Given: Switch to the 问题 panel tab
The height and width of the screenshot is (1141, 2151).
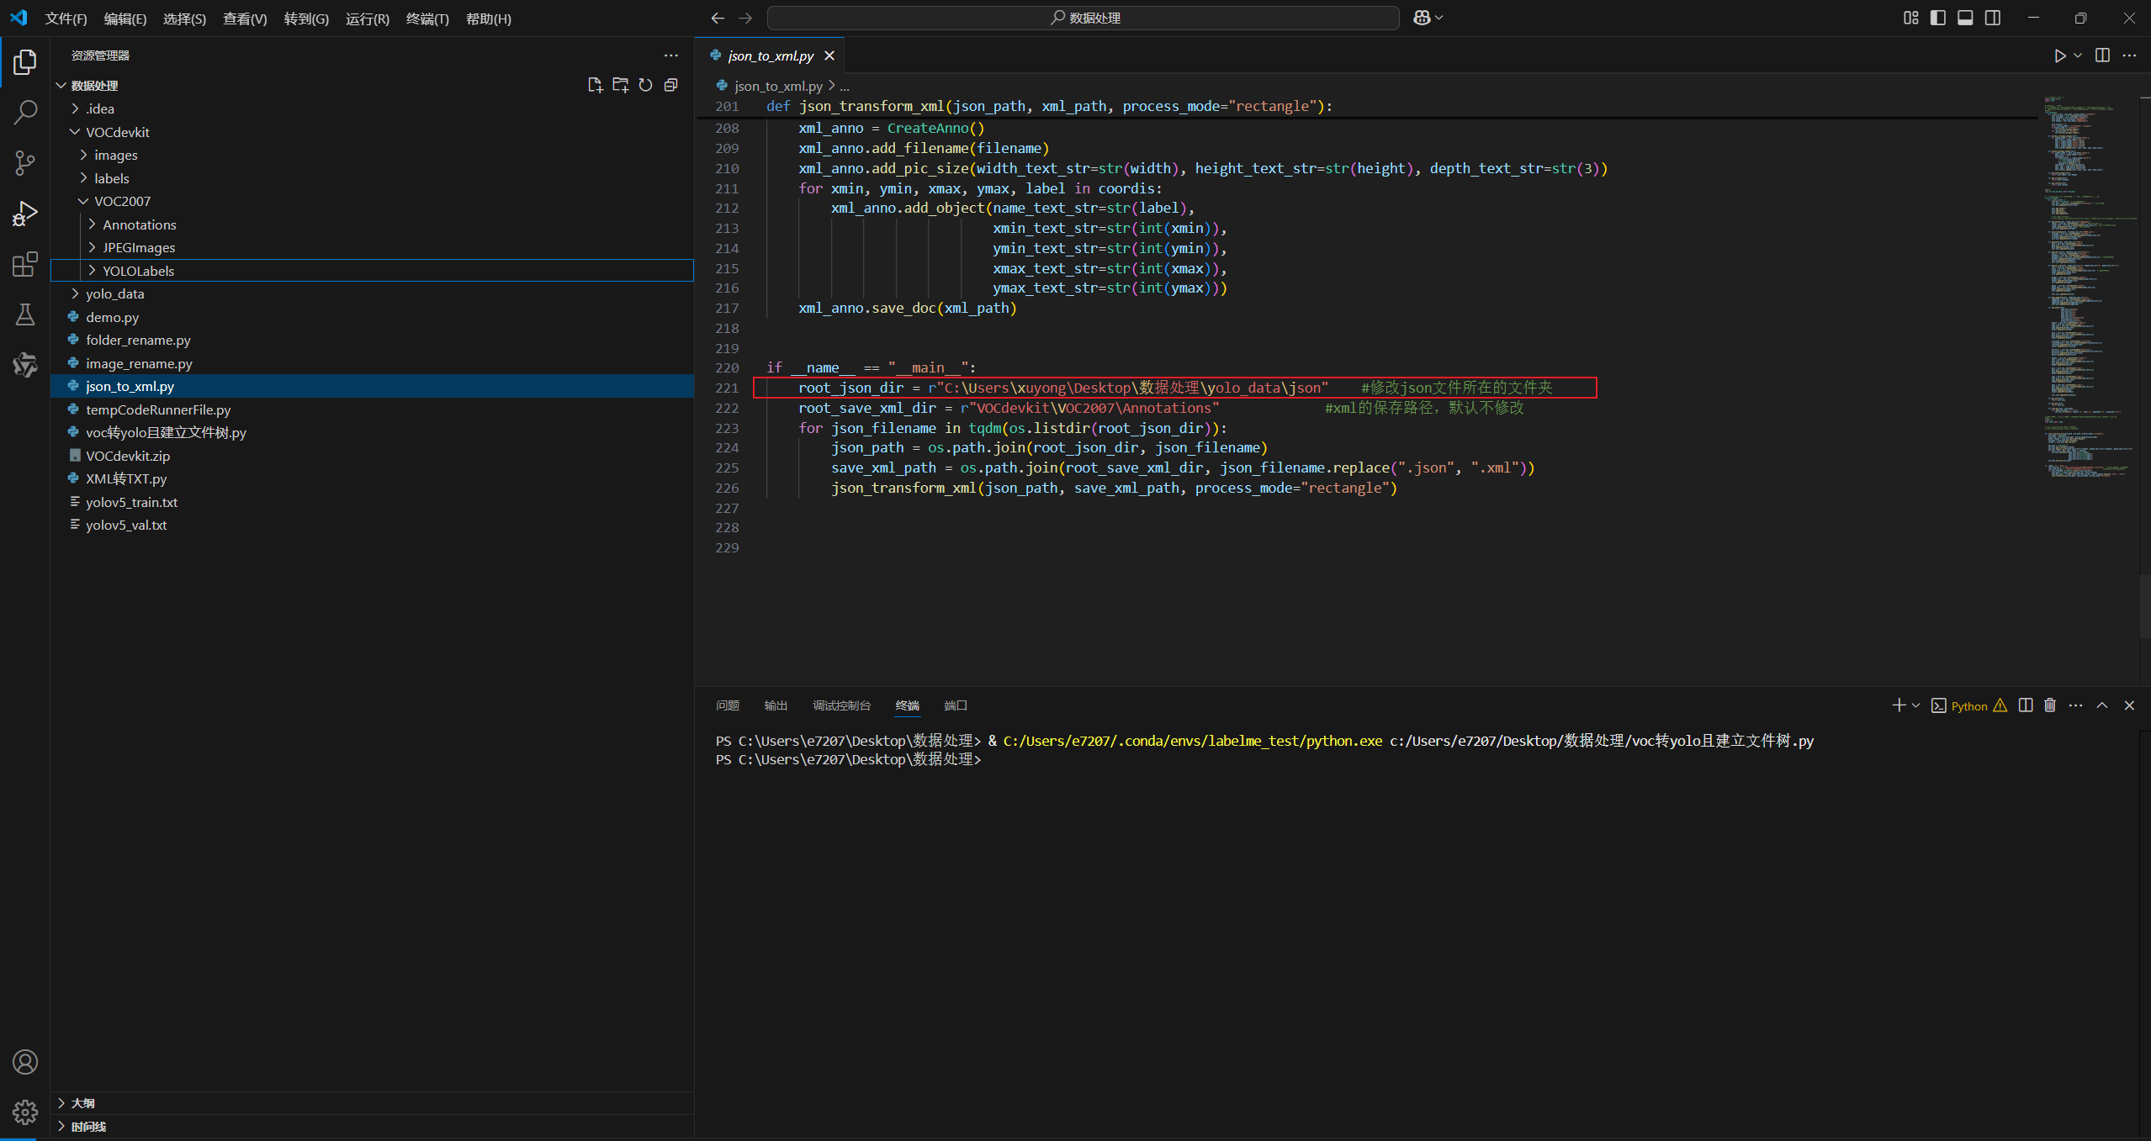Looking at the screenshot, I should coord(727,705).
